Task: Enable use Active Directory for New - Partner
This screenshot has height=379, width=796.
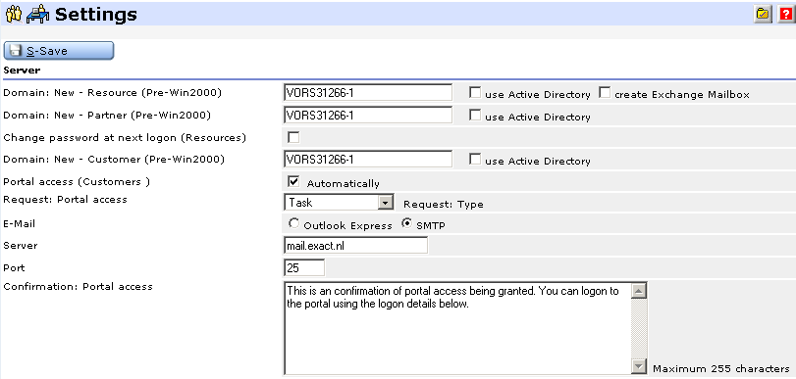Action: point(475,116)
